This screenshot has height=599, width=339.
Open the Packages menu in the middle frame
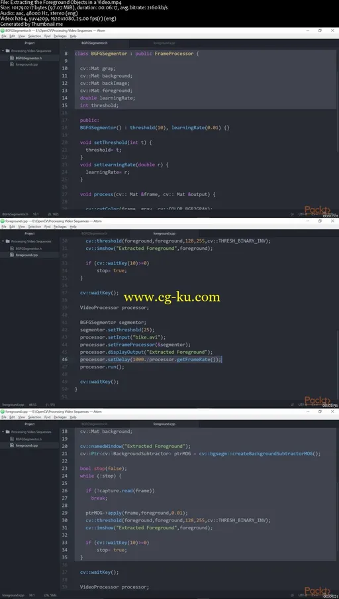tap(60, 227)
